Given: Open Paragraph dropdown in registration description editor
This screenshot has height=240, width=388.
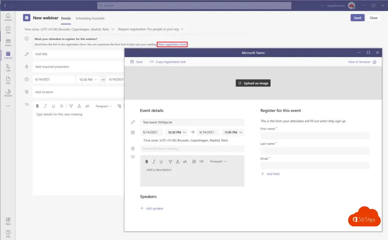Looking at the screenshot, I should pos(218,161).
